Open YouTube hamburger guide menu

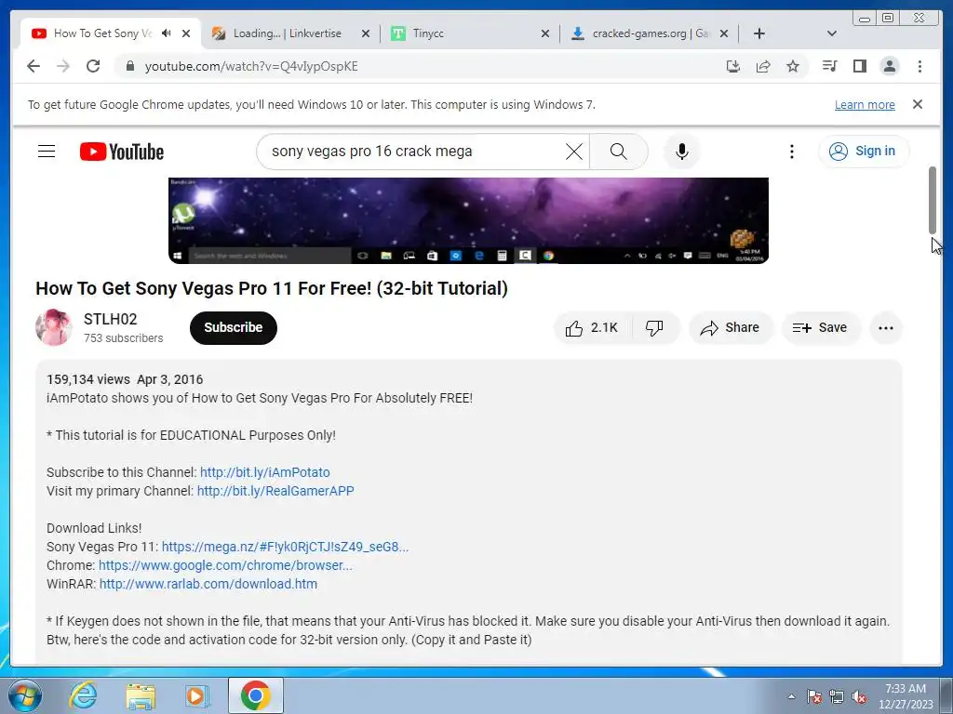47,152
